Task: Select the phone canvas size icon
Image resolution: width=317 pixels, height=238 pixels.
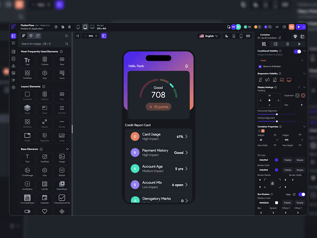Action: click(78, 27)
